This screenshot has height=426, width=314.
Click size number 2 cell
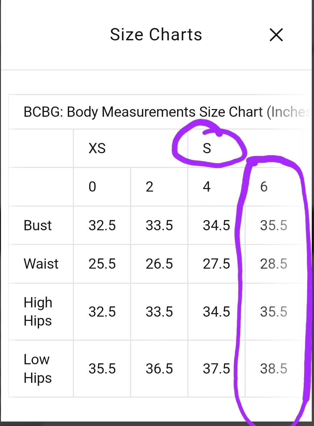pyautogui.click(x=149, y=187)
